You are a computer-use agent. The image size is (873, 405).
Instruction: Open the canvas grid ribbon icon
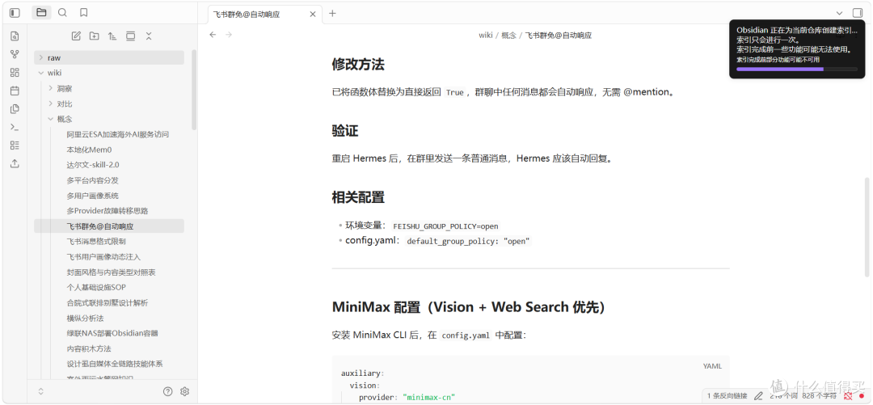[x=15, y=73]
